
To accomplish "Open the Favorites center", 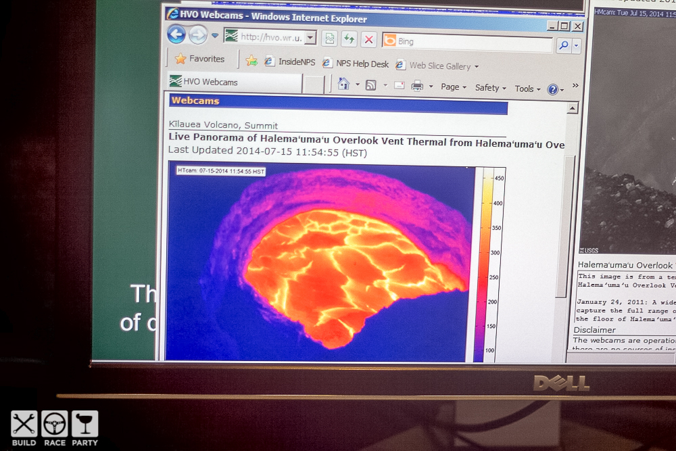I will point(199,59).
